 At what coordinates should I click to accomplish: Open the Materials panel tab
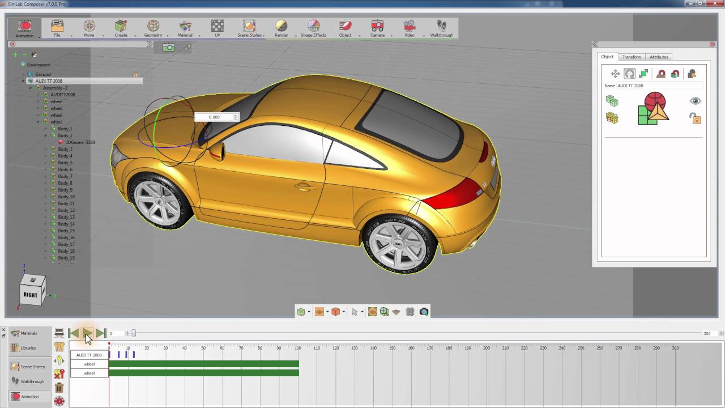[x=24, y=333]
